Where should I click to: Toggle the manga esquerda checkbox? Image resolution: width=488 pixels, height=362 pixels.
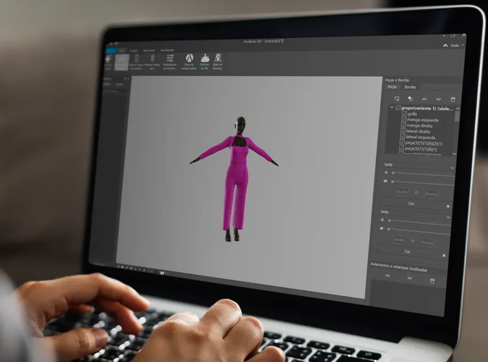click(403, 120)
